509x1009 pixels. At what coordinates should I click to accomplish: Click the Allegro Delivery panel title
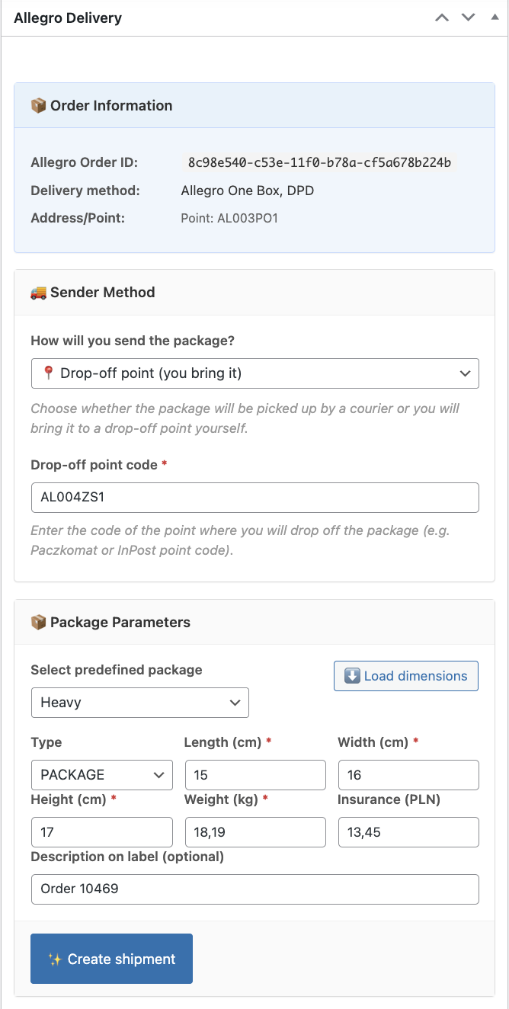(68, 18)
